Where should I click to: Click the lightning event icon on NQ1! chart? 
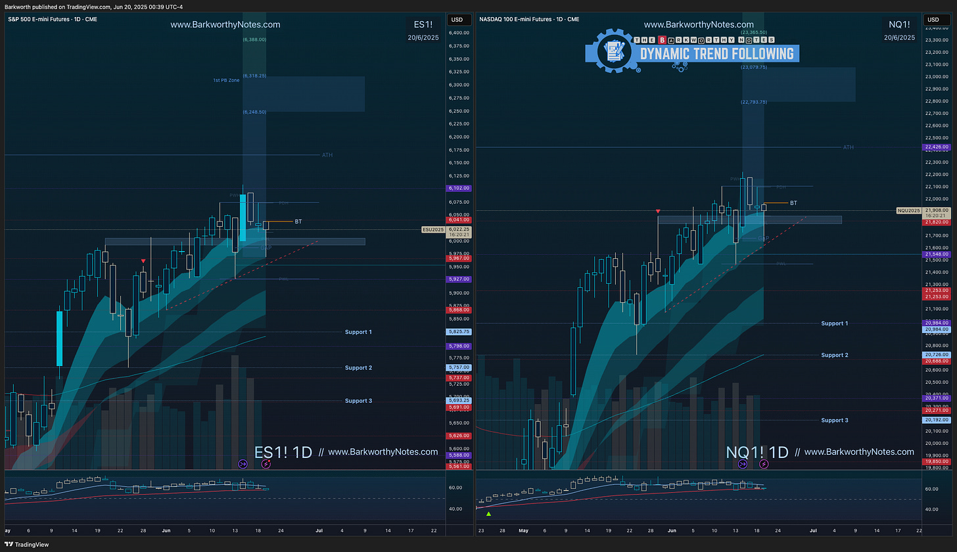pyautogui.click(x=764, y=463)
